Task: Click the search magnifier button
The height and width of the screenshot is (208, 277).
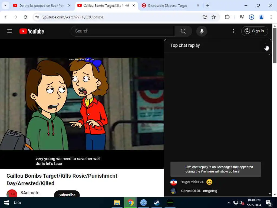Action: click(x=183, y=31)
